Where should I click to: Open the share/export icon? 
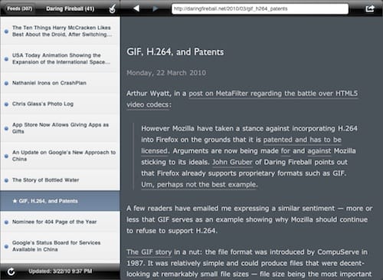pyautogui.click(x=369, y=8)
